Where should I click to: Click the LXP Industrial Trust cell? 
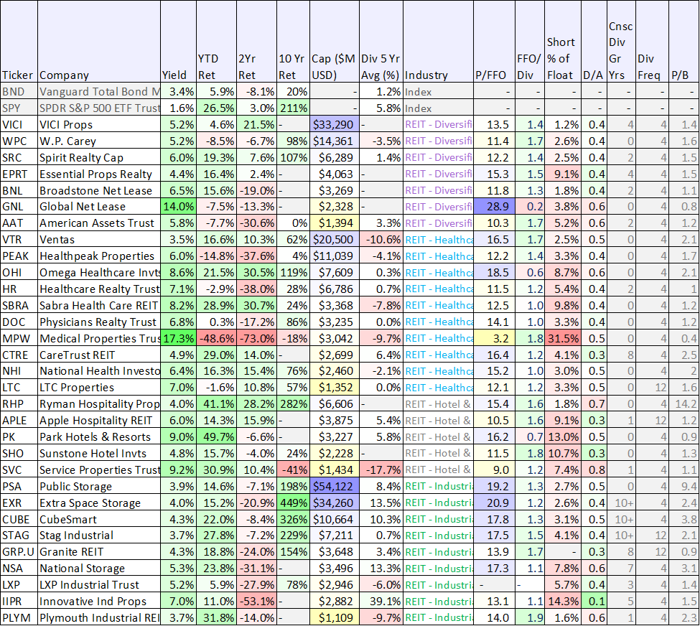(99, 585)
